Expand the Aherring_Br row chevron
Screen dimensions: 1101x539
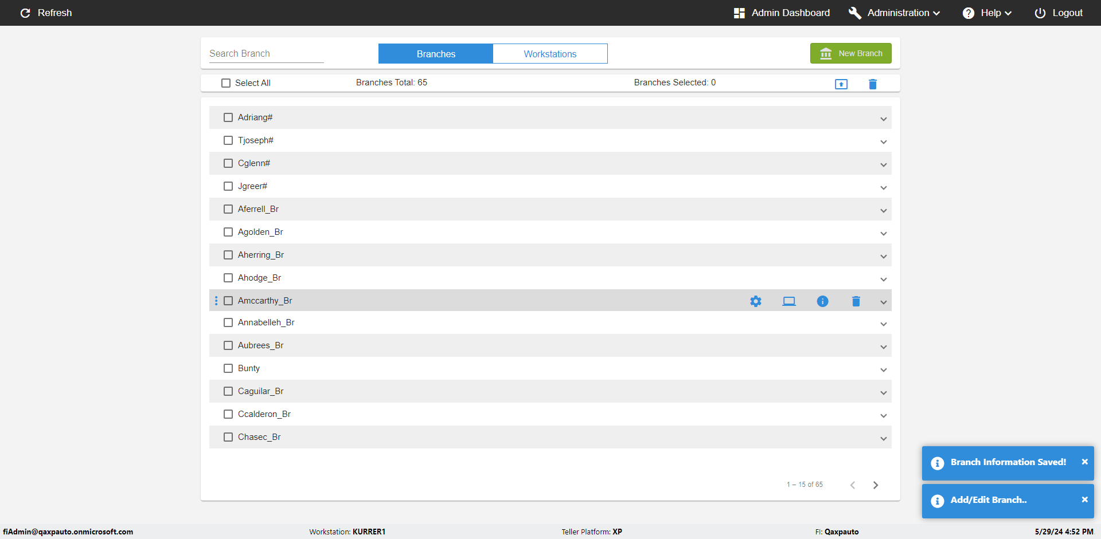pyautogui.click(x=884, y=257)
